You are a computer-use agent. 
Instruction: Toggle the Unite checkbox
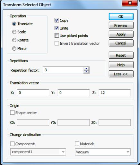point(57,28)
